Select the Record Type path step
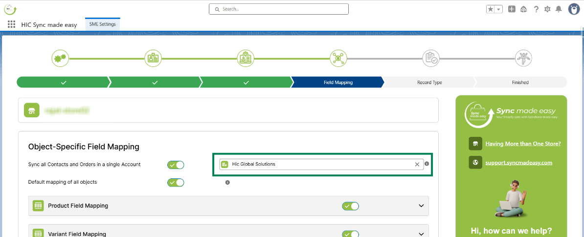 tap(429, 82)
